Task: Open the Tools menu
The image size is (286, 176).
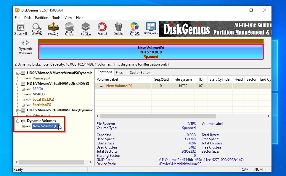Action: pyautogui.click(x=56, y=18)
